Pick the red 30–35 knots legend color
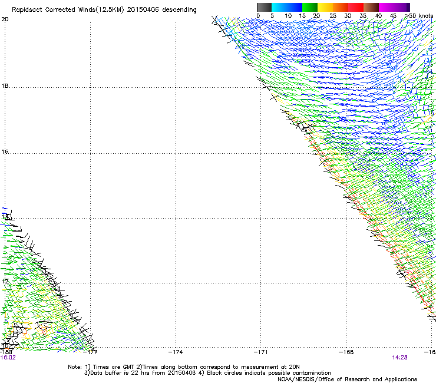The height and width of the screenshot is (383, 436). (356, 7)
